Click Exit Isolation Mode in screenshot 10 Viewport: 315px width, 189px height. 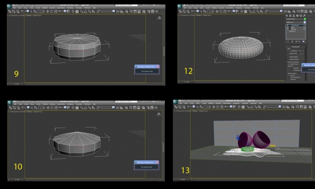(146, 167)
